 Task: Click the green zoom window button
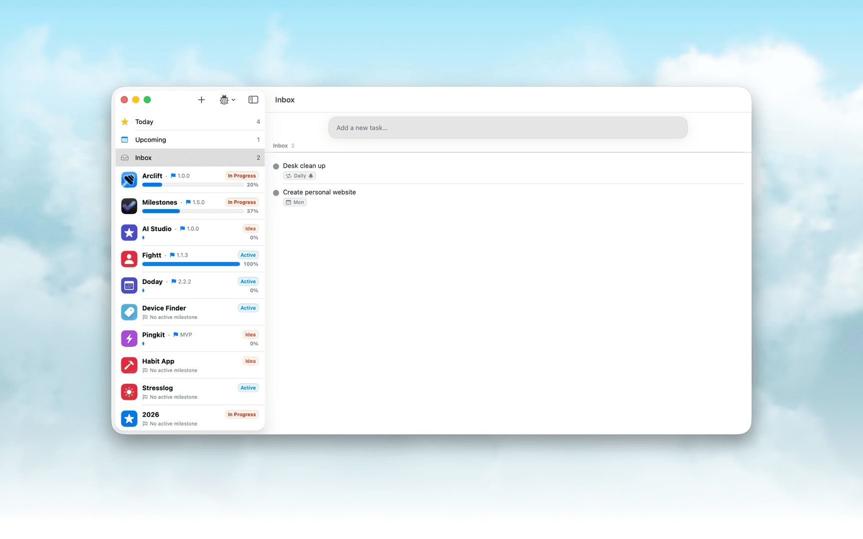(147, 100)
